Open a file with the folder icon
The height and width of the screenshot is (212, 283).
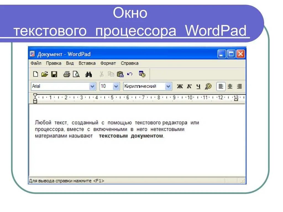(x=44, y=74)
